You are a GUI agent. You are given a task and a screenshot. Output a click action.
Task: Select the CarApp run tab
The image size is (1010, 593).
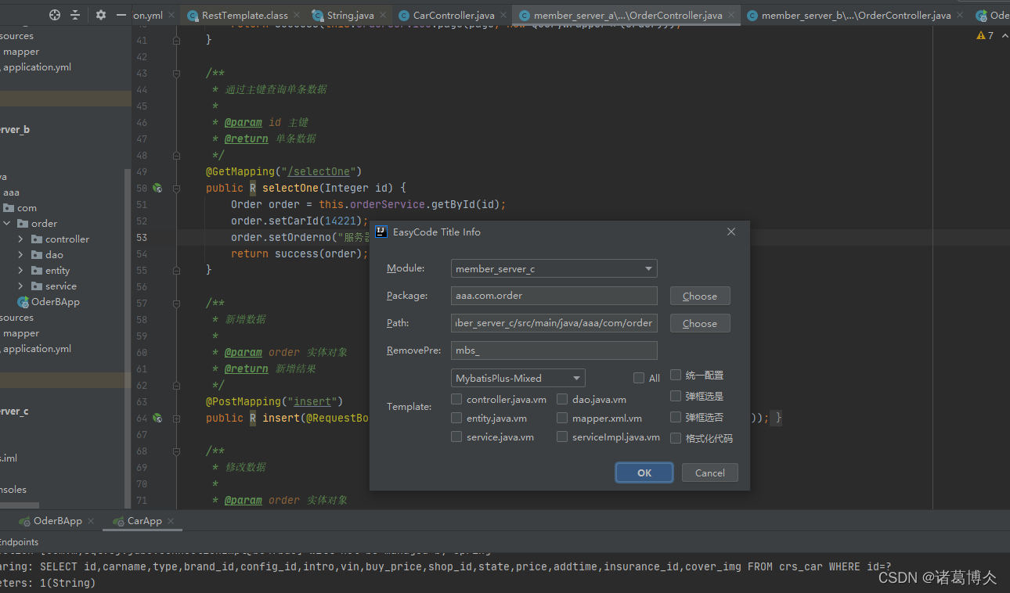144,521
